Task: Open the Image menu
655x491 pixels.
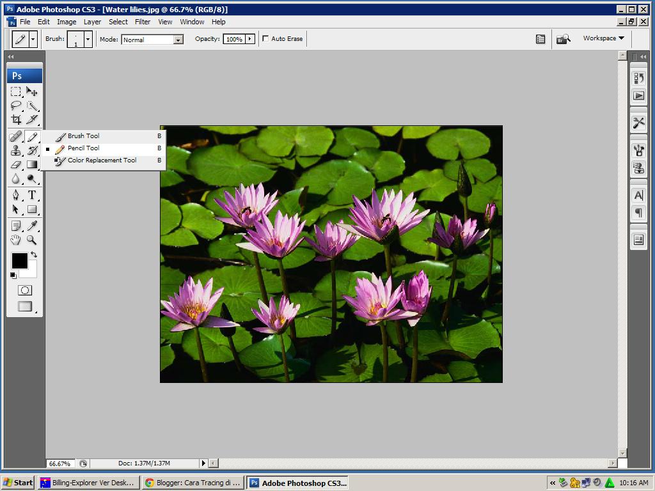Action: (67, 22)
